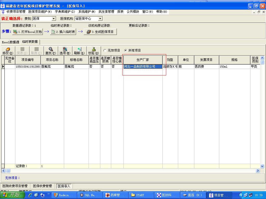Select the cell 河北一品制药有限公司
Viewport: 266px width, 199px height.
[143, 67]
